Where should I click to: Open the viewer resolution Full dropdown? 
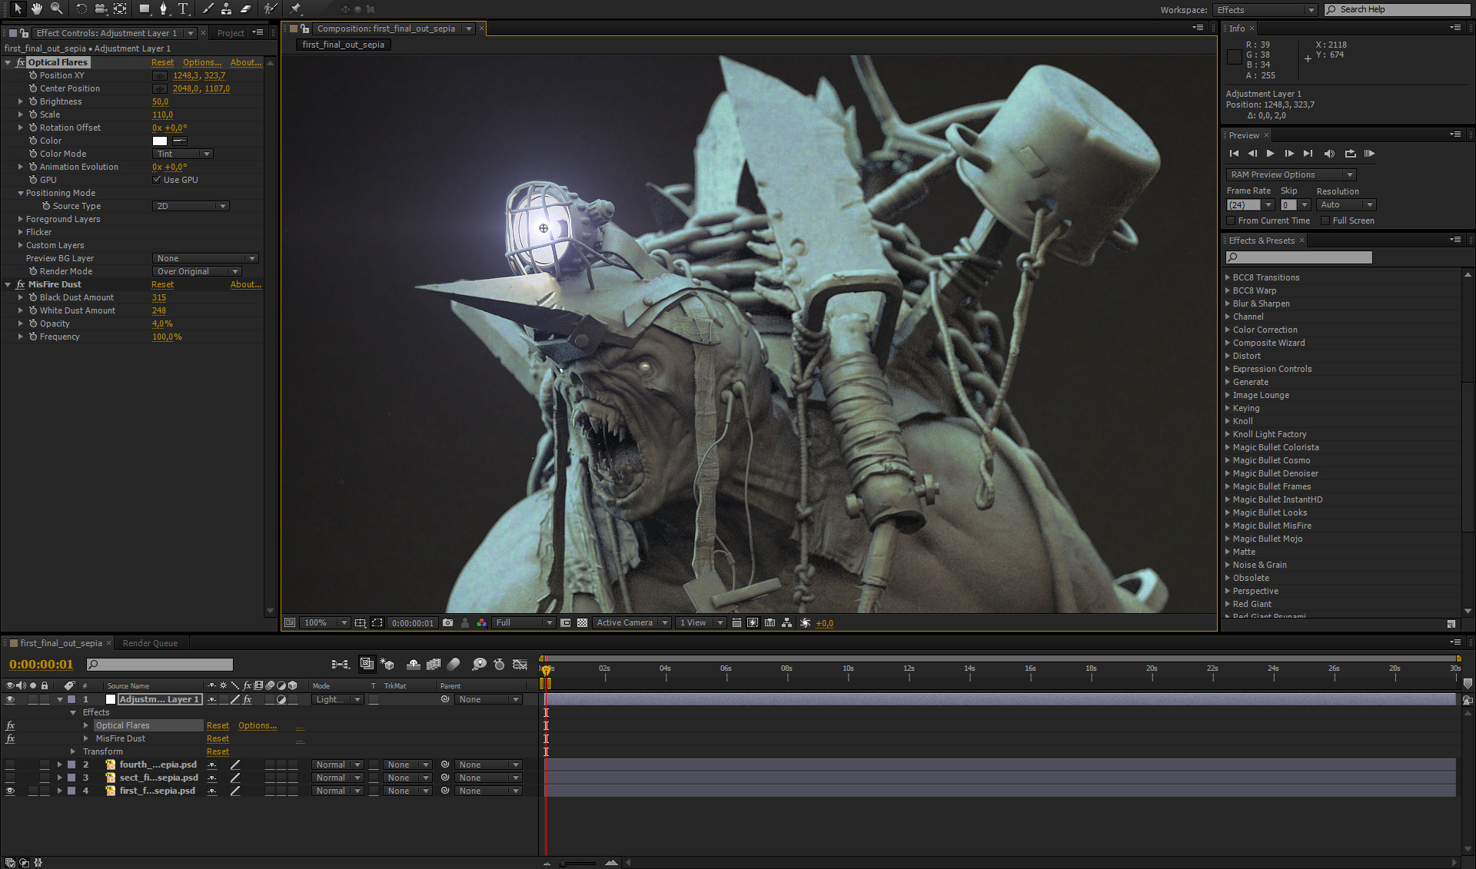coord(524,622)
